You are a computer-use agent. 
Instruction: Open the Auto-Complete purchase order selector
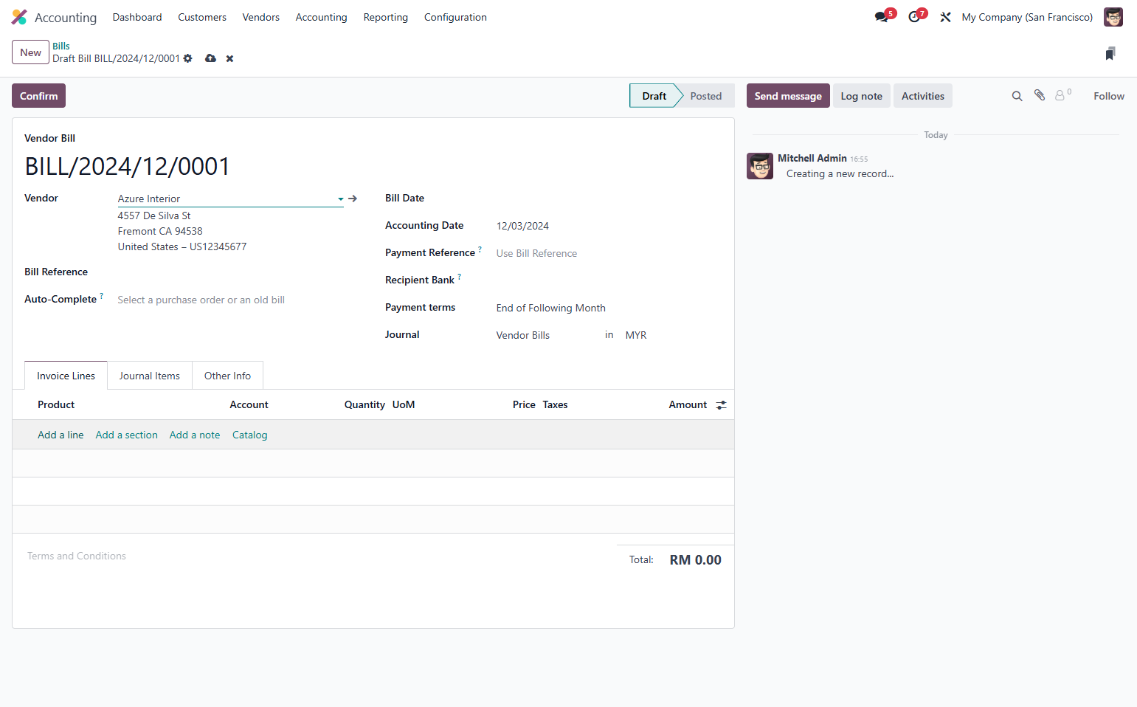[x=230, y=300]
